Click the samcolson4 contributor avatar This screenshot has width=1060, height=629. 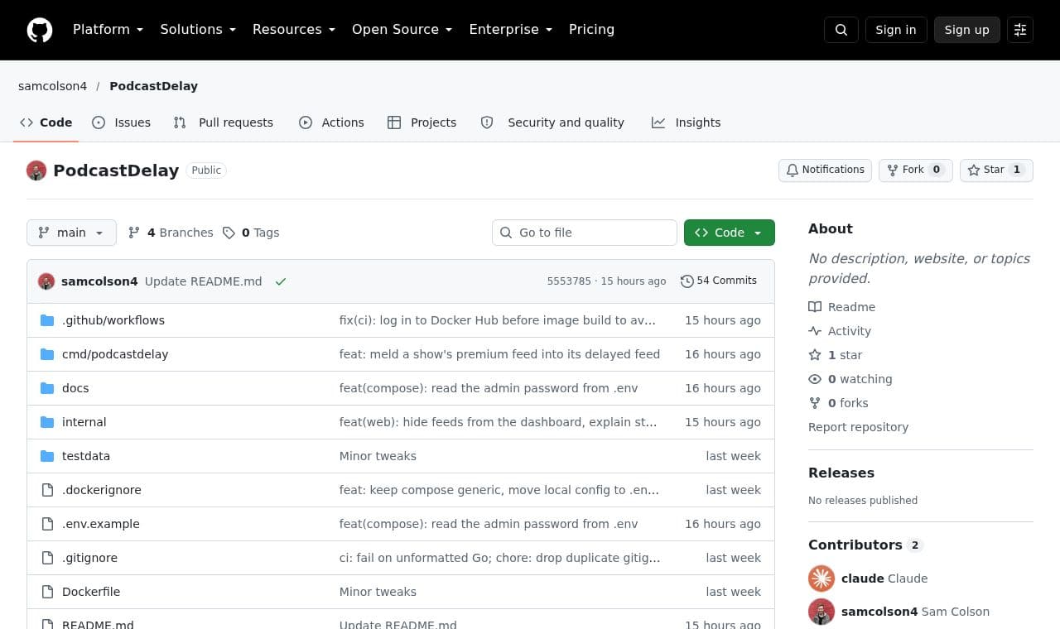click(821, 612)
